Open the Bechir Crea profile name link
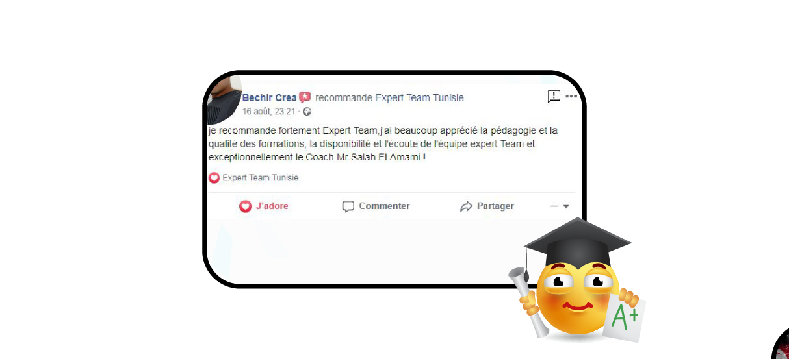Image resolution: width=789 pixels, height=359 pixels. point(269,98)
